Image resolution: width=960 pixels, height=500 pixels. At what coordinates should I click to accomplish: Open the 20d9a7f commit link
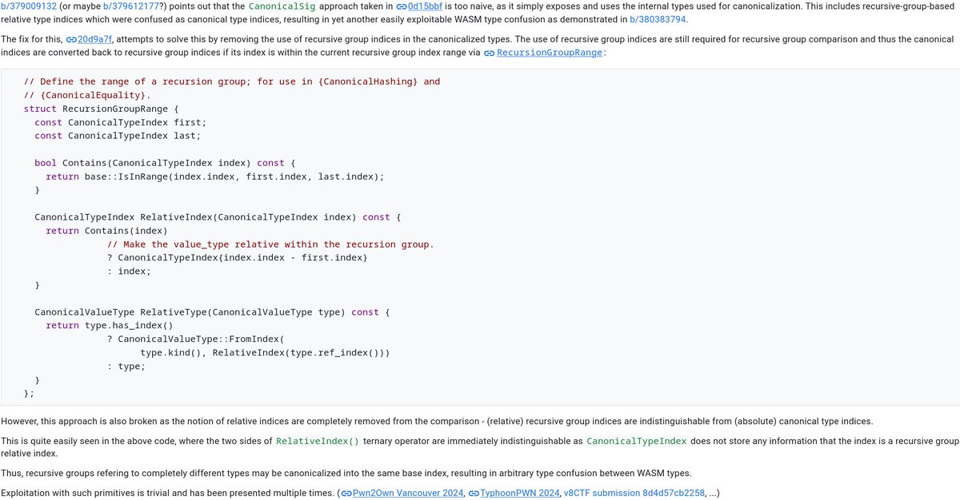(95, 38)
